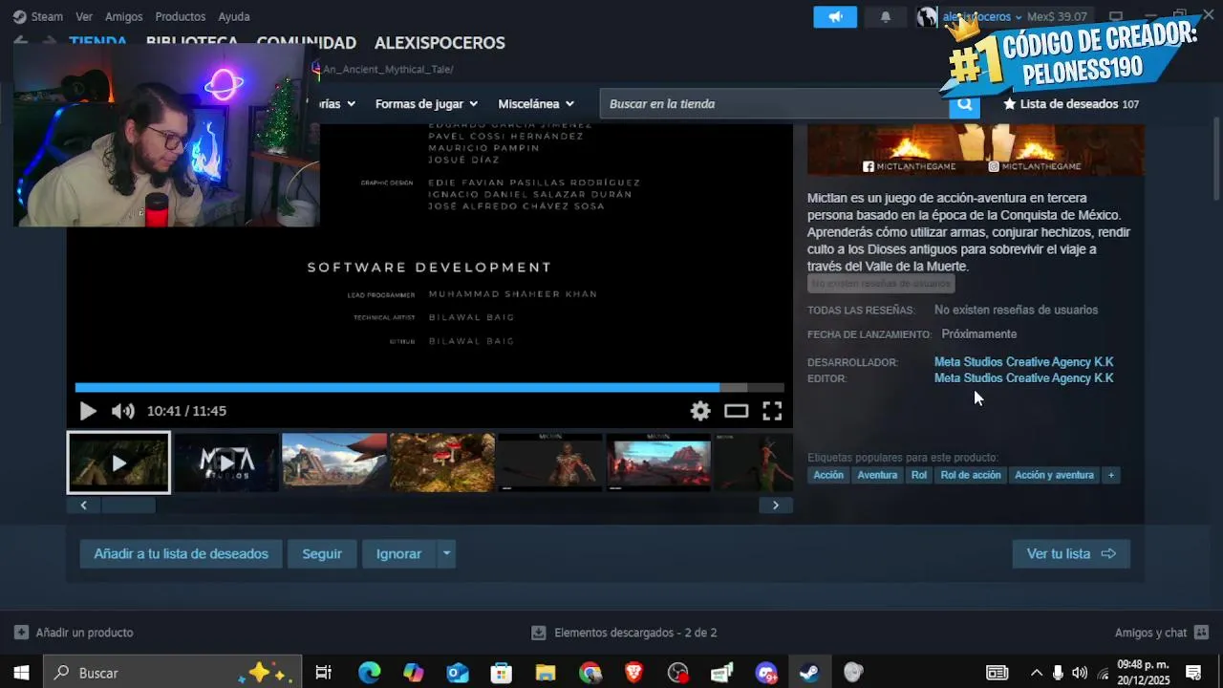Viewport: 1223px width, 688px height.
Task: Open the Steam menu
Action: pyautogui.click(x=38, y=16)
